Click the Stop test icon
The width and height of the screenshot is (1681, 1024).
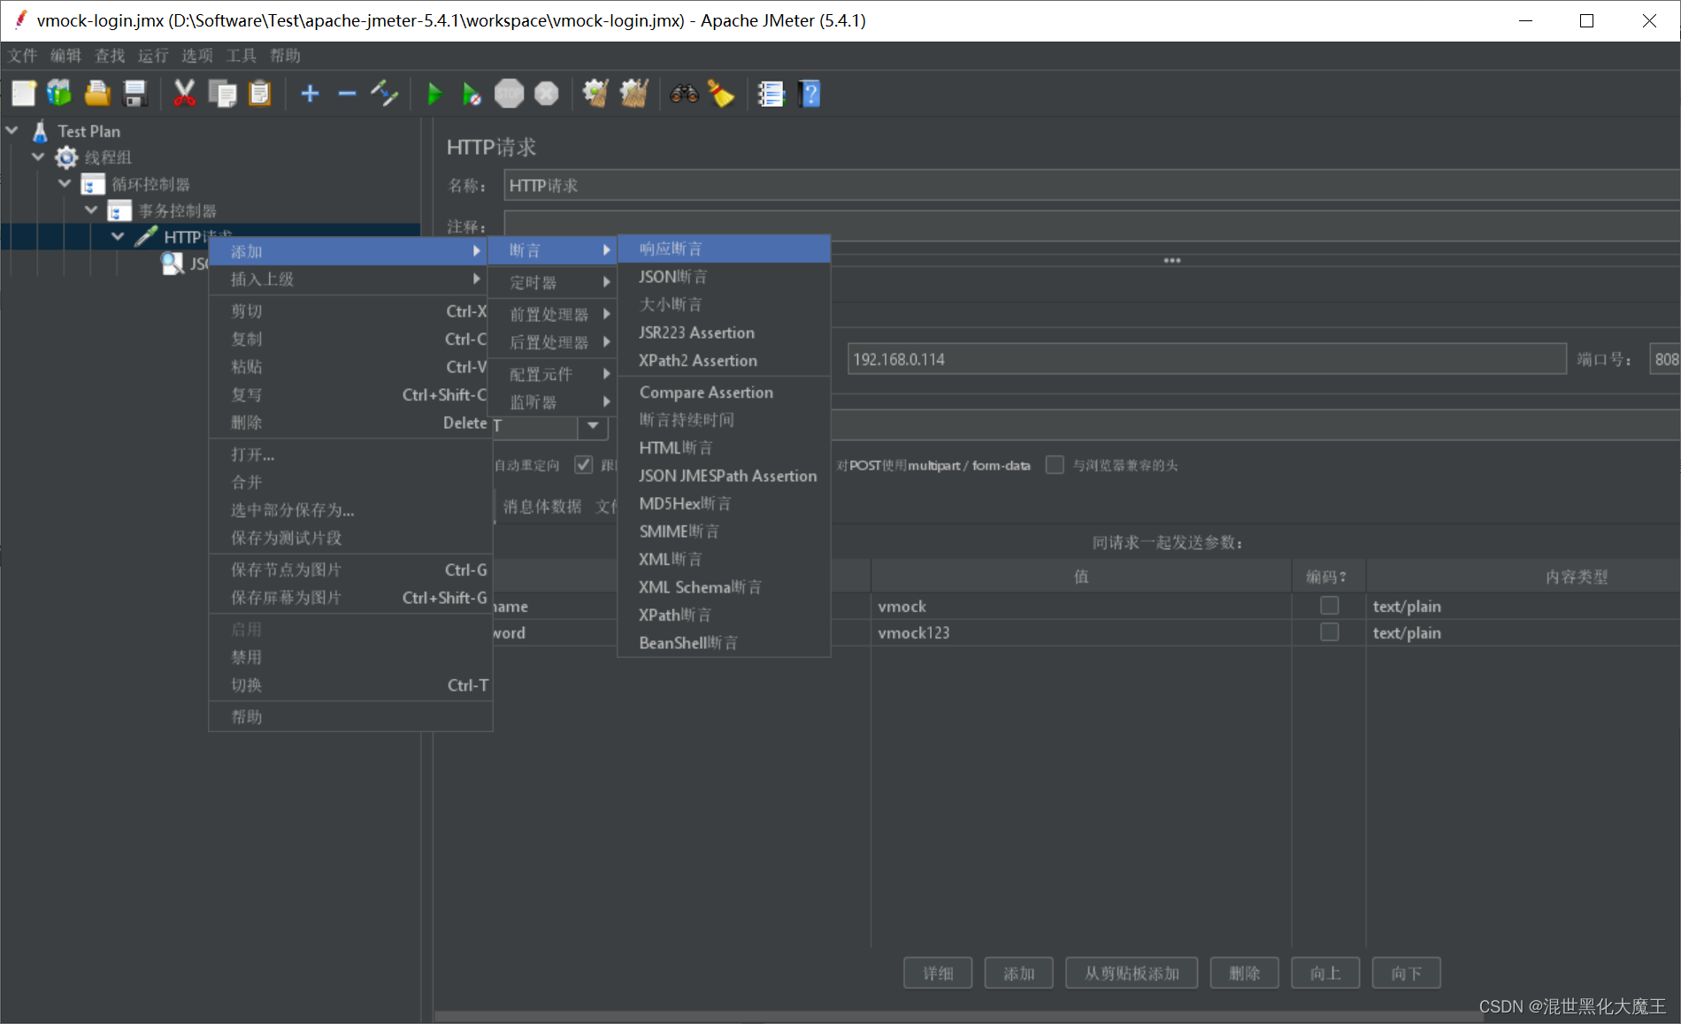(x=509, y=94)
